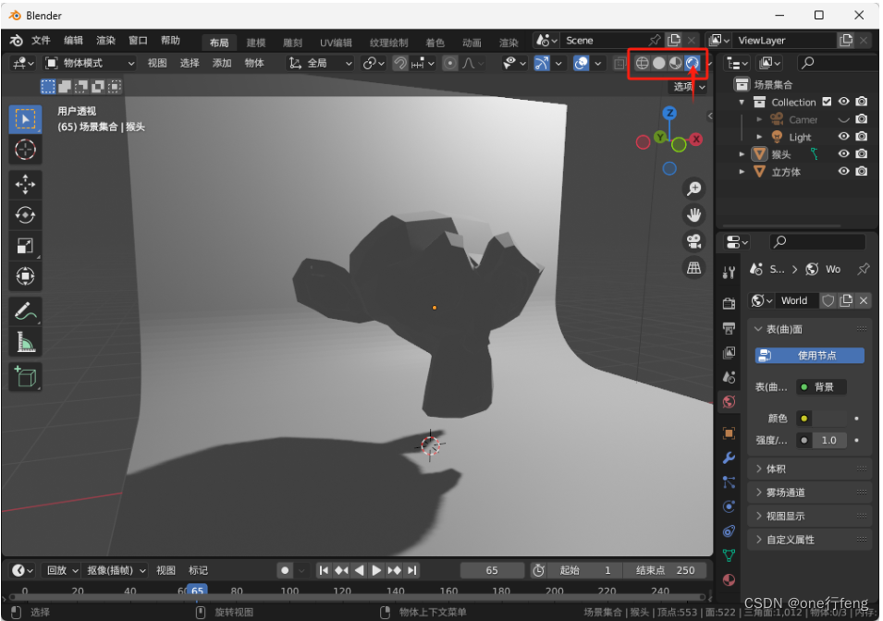Disable 立方体 in renders camera icon
The image size is (883, 621).
coord(861,171)
